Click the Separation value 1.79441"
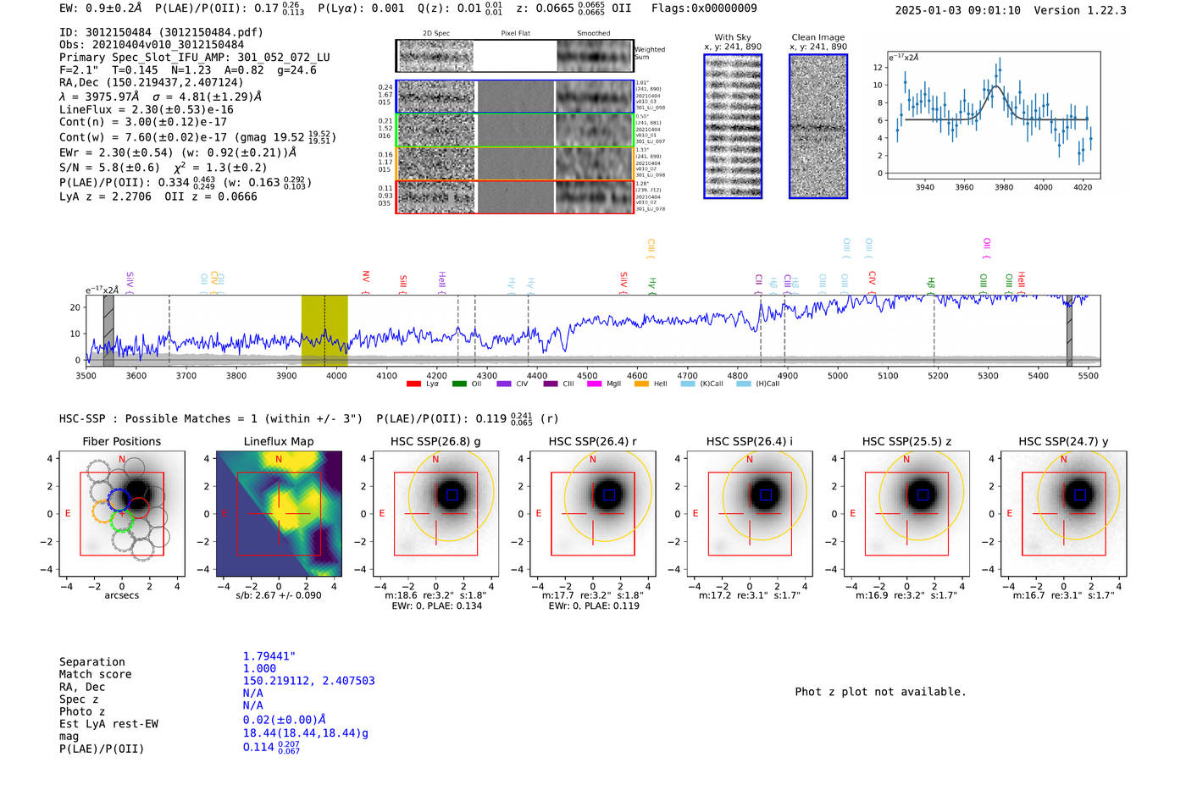 (x=269, y=656)
